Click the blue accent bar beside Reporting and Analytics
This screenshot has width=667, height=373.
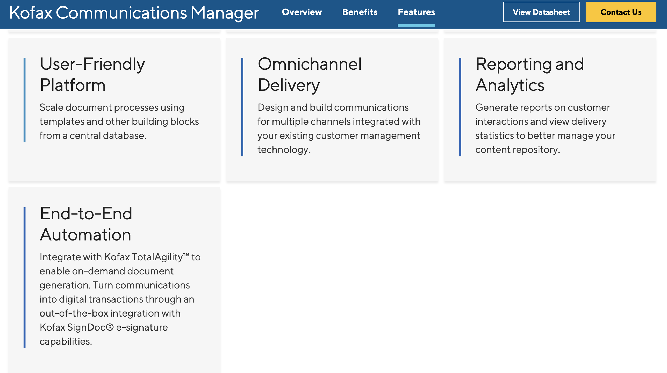(460, 107)
